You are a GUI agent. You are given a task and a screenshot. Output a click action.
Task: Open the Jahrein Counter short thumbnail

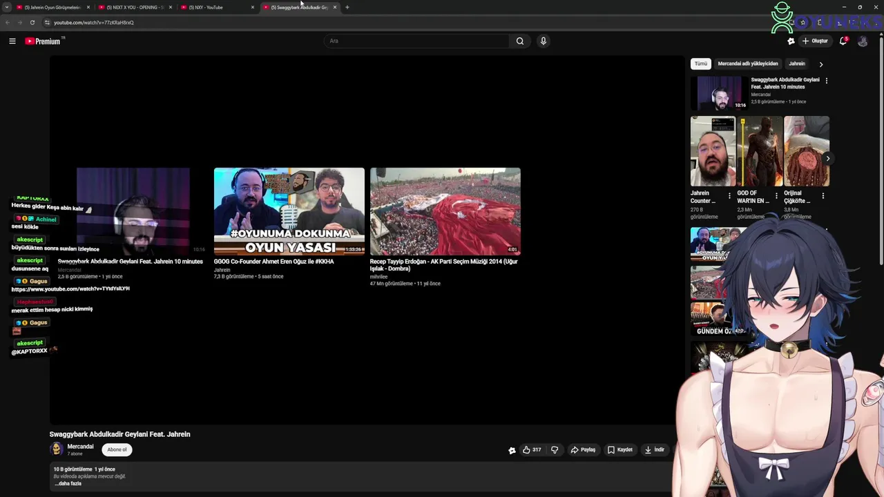(713, 151)
